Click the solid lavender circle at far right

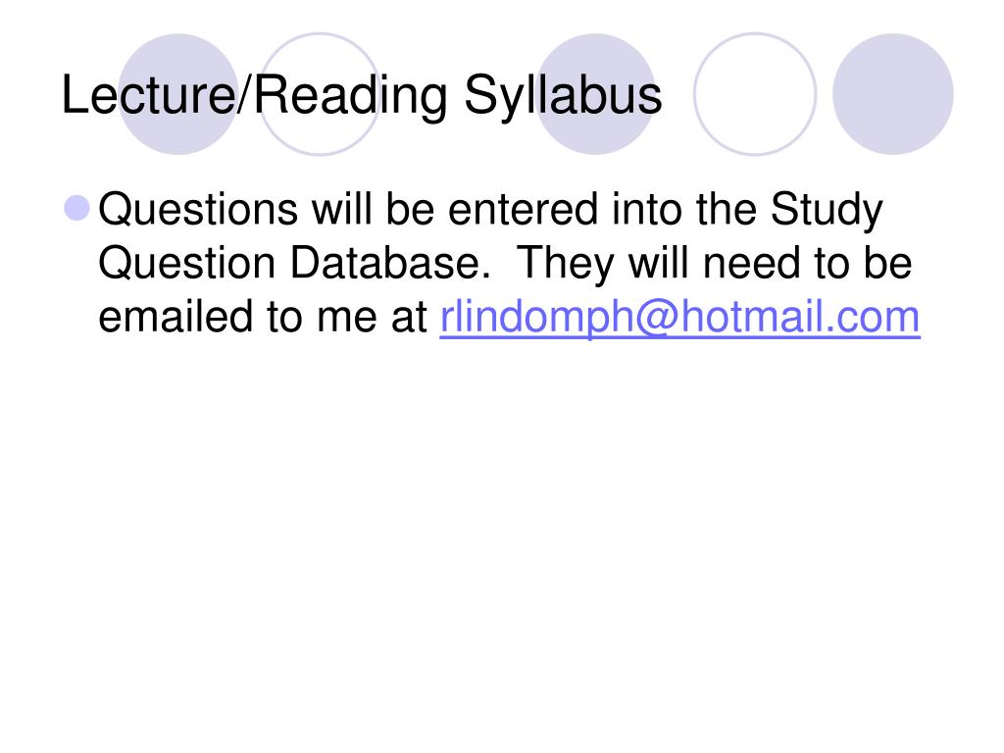[x=892, y=94]
